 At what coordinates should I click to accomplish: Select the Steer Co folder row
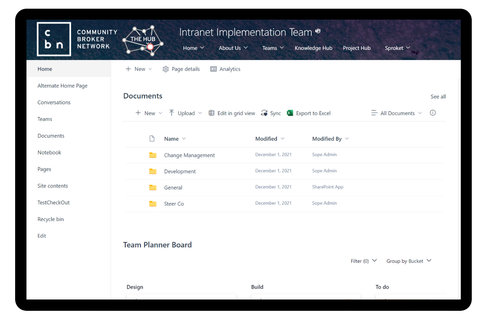click(174, 204)
